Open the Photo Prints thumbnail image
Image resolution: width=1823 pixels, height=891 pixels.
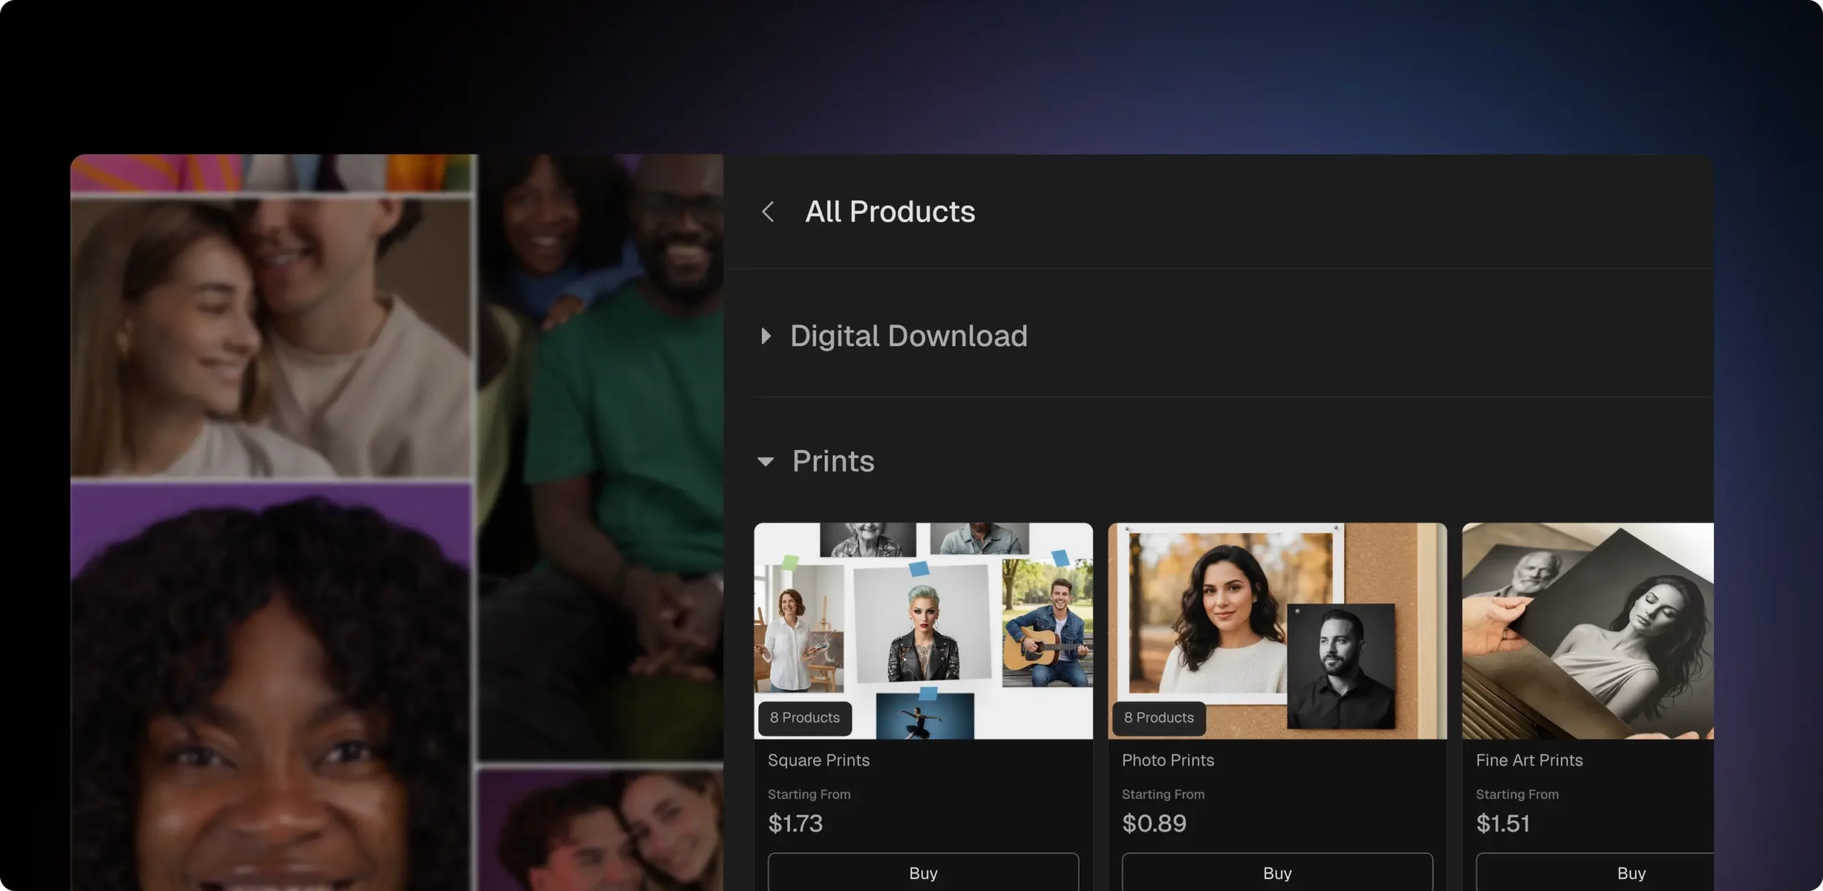[x=1277, y=631]
